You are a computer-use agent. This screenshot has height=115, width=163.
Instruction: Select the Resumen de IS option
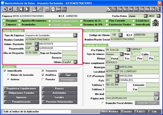pyautogui.click(x=81, y=21)
